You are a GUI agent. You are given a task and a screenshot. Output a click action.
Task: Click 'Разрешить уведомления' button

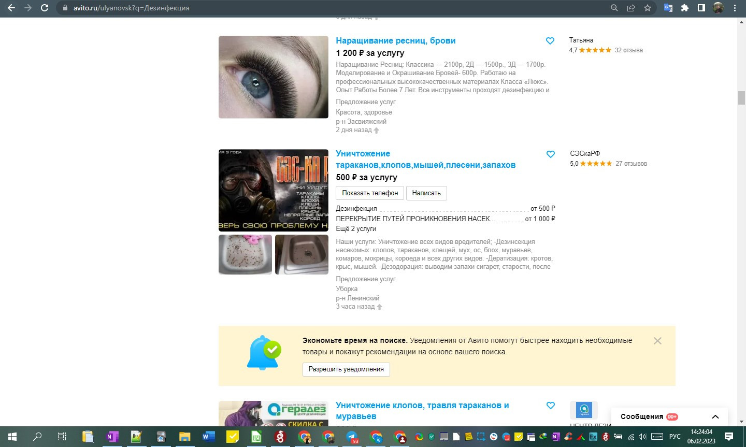(x=346, y=369)
